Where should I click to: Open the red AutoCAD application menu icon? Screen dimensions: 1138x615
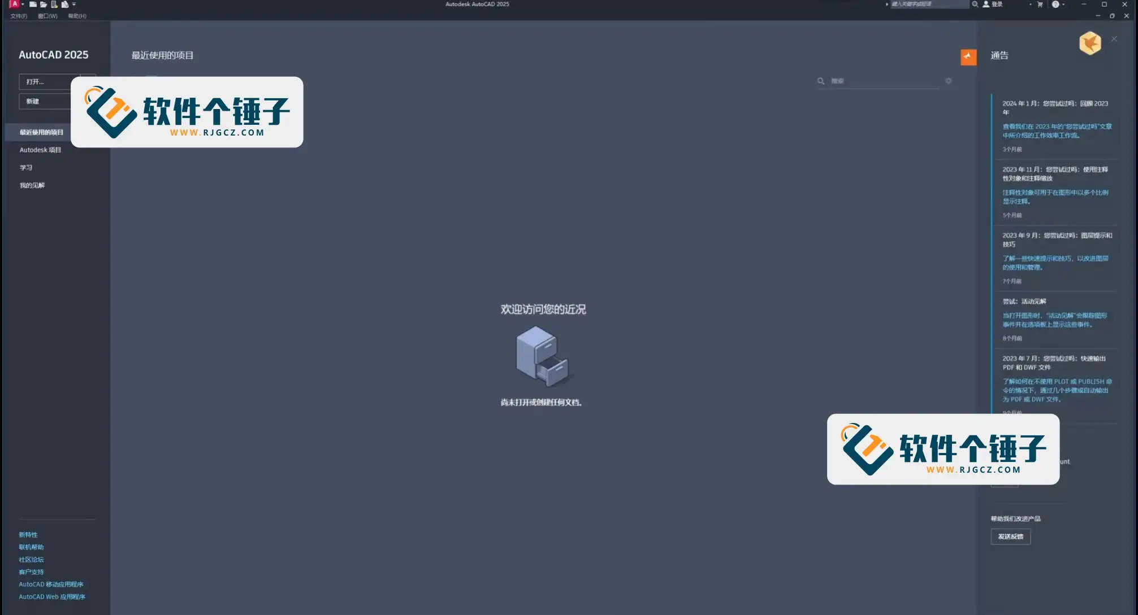[14, 4]
